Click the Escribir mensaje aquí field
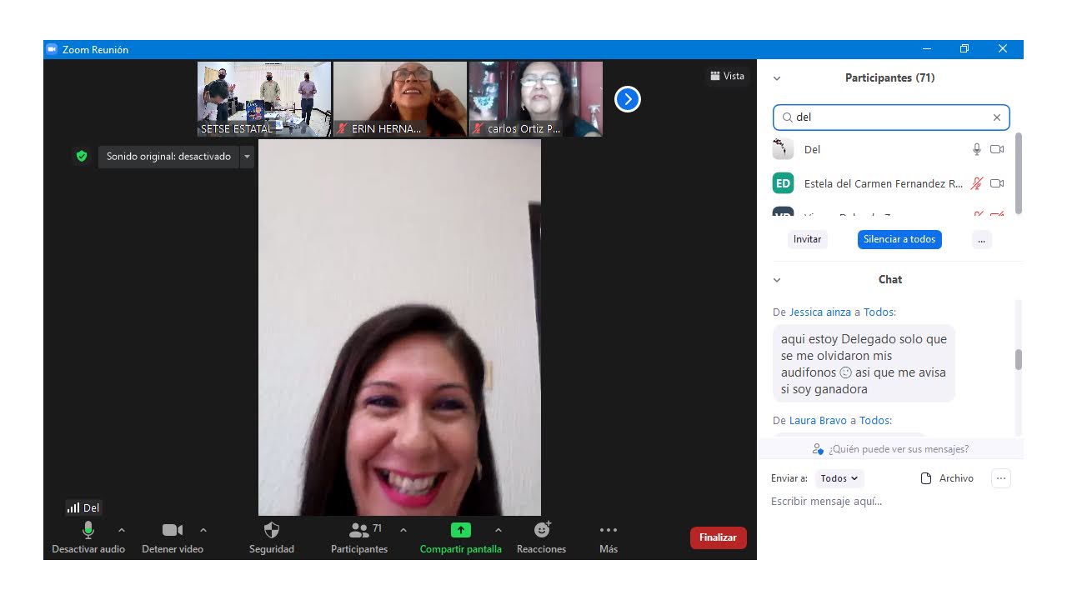 click(890, 502)
